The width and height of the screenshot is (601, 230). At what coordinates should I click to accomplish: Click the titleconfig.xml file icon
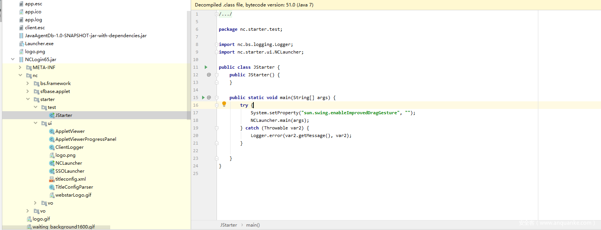[x=52, y=179]
